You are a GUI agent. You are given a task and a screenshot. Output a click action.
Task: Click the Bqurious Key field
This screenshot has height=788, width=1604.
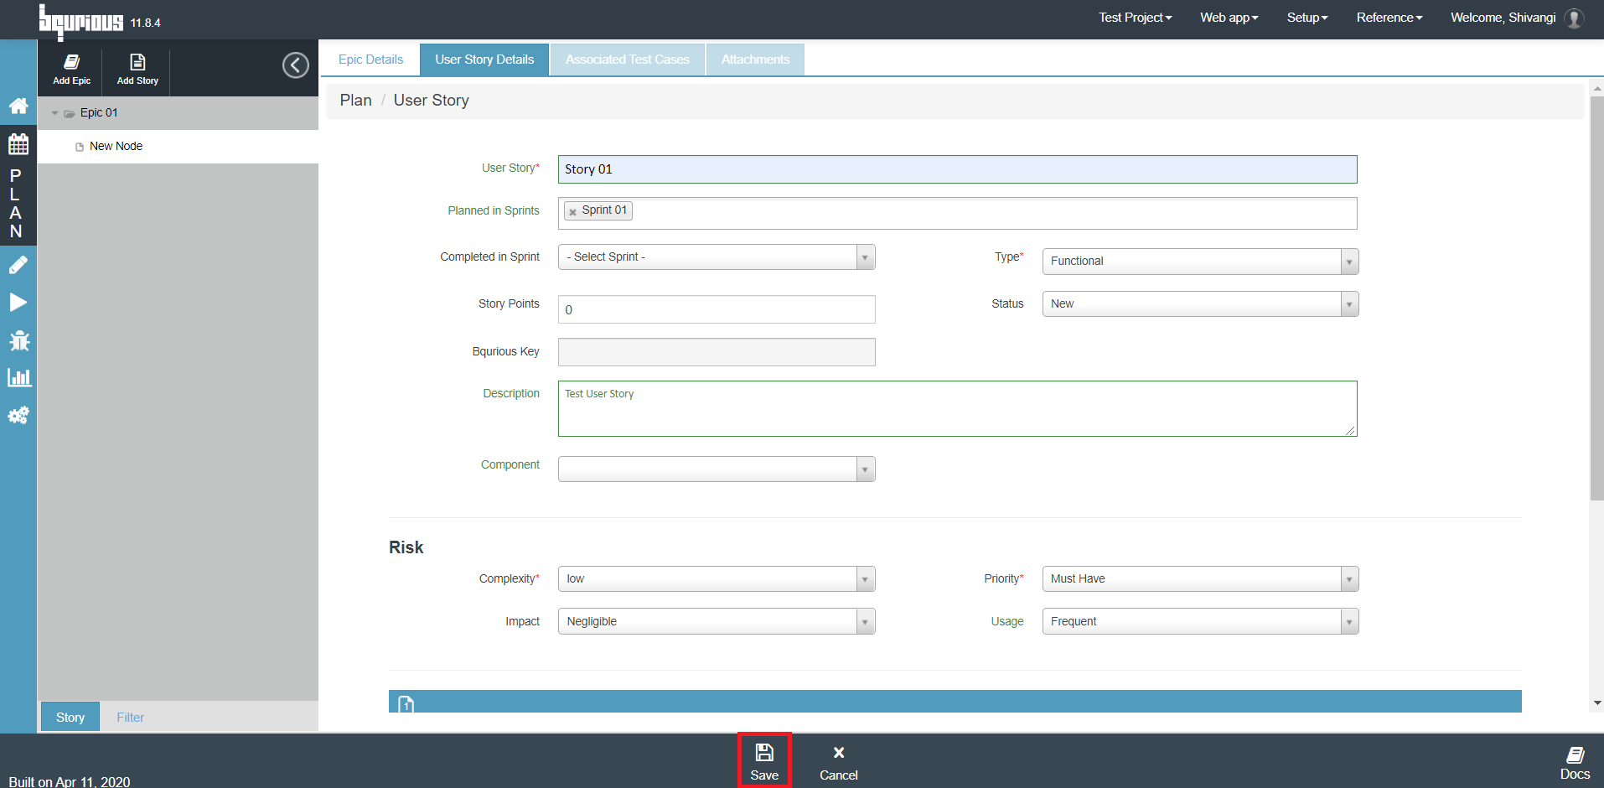[x=717, y=352]
